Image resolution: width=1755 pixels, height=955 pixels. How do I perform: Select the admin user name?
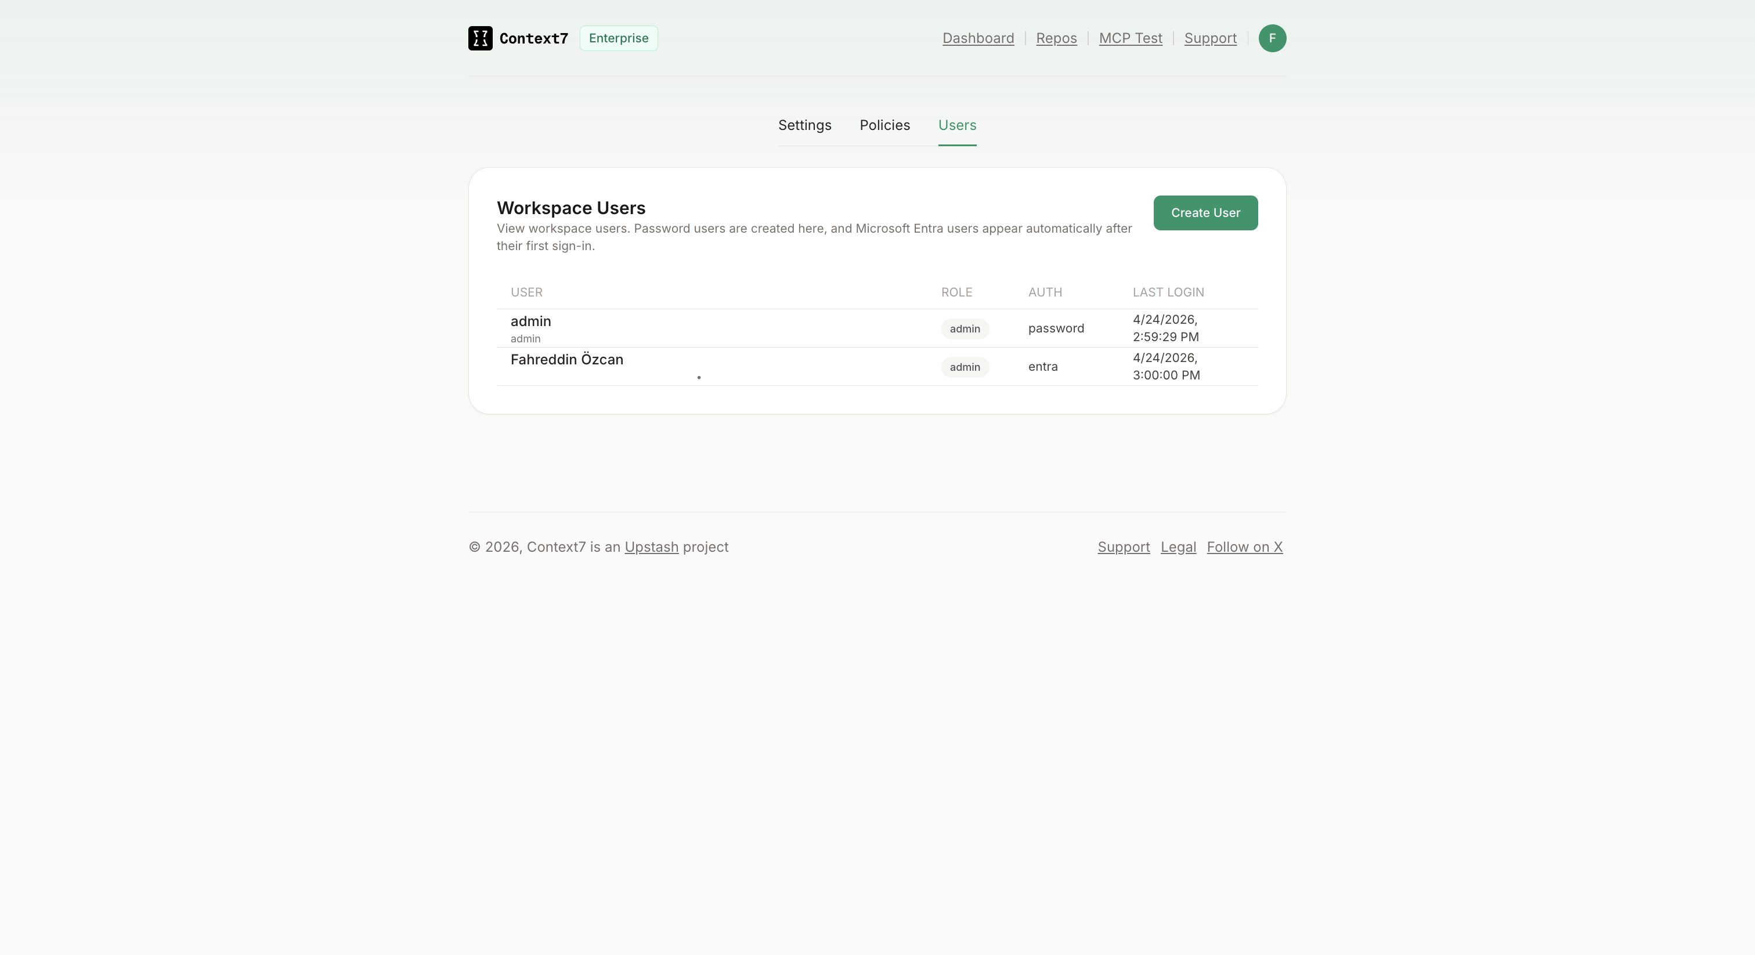(530, 321)
